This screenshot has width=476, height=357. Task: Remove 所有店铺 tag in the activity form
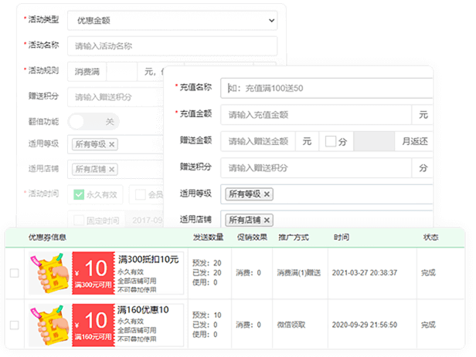coord(112,169)
